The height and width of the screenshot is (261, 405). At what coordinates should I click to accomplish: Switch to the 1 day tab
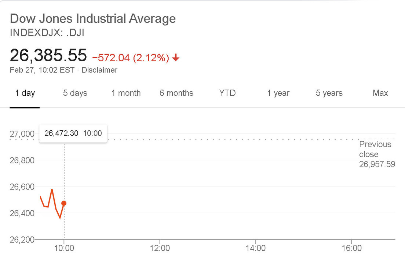coord(25,93)
